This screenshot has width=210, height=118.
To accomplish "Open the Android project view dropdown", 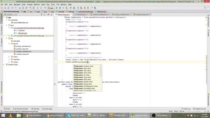I will [10, 14].
